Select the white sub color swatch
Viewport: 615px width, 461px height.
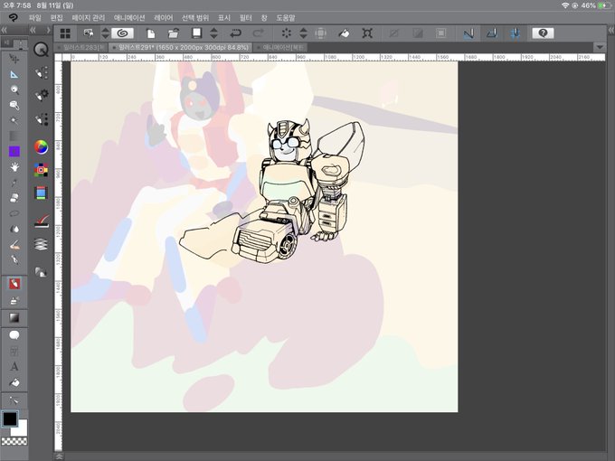21,428
